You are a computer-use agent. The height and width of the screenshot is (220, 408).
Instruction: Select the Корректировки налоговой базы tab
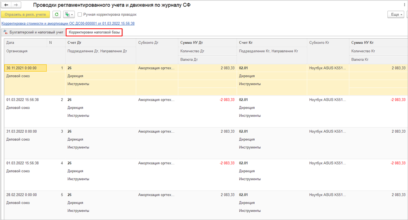[94, 32]
